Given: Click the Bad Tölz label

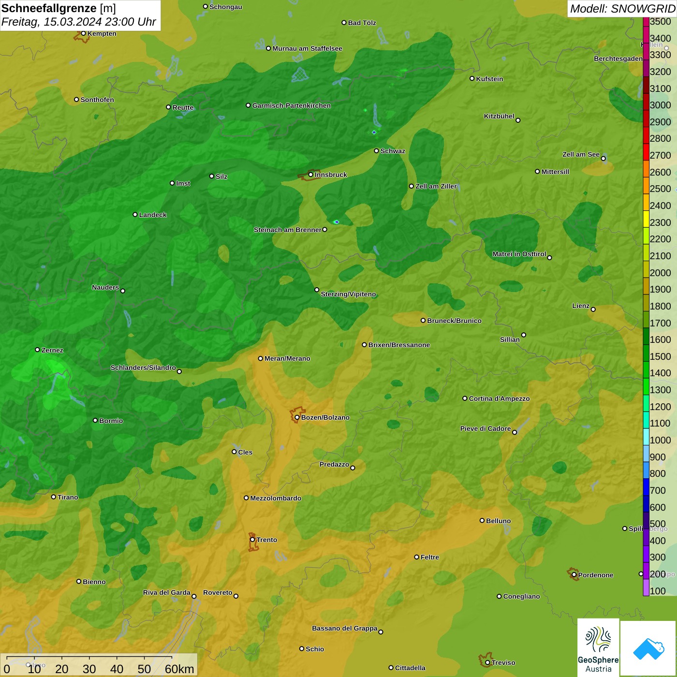Looking at the screenshot, I should click(x=362, y=23).
